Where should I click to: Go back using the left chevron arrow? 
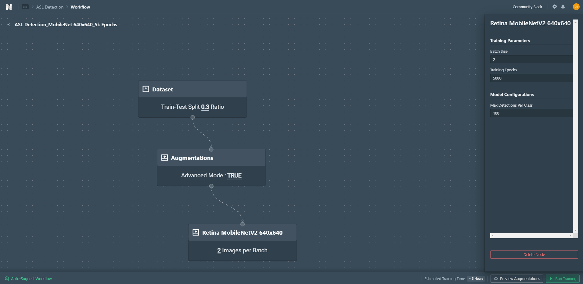click(9, 25)
